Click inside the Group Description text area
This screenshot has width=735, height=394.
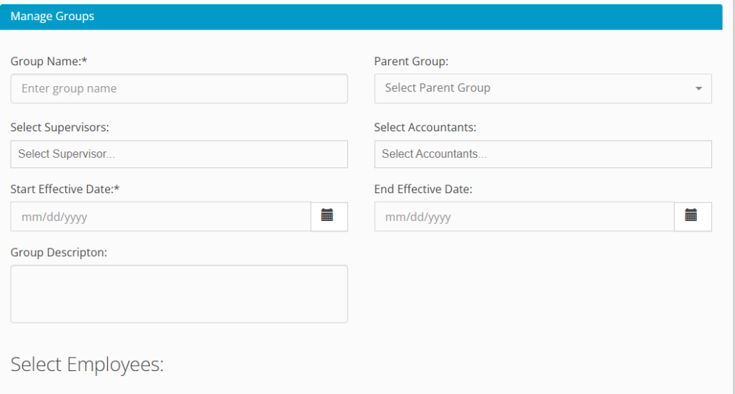click(179, 294)
